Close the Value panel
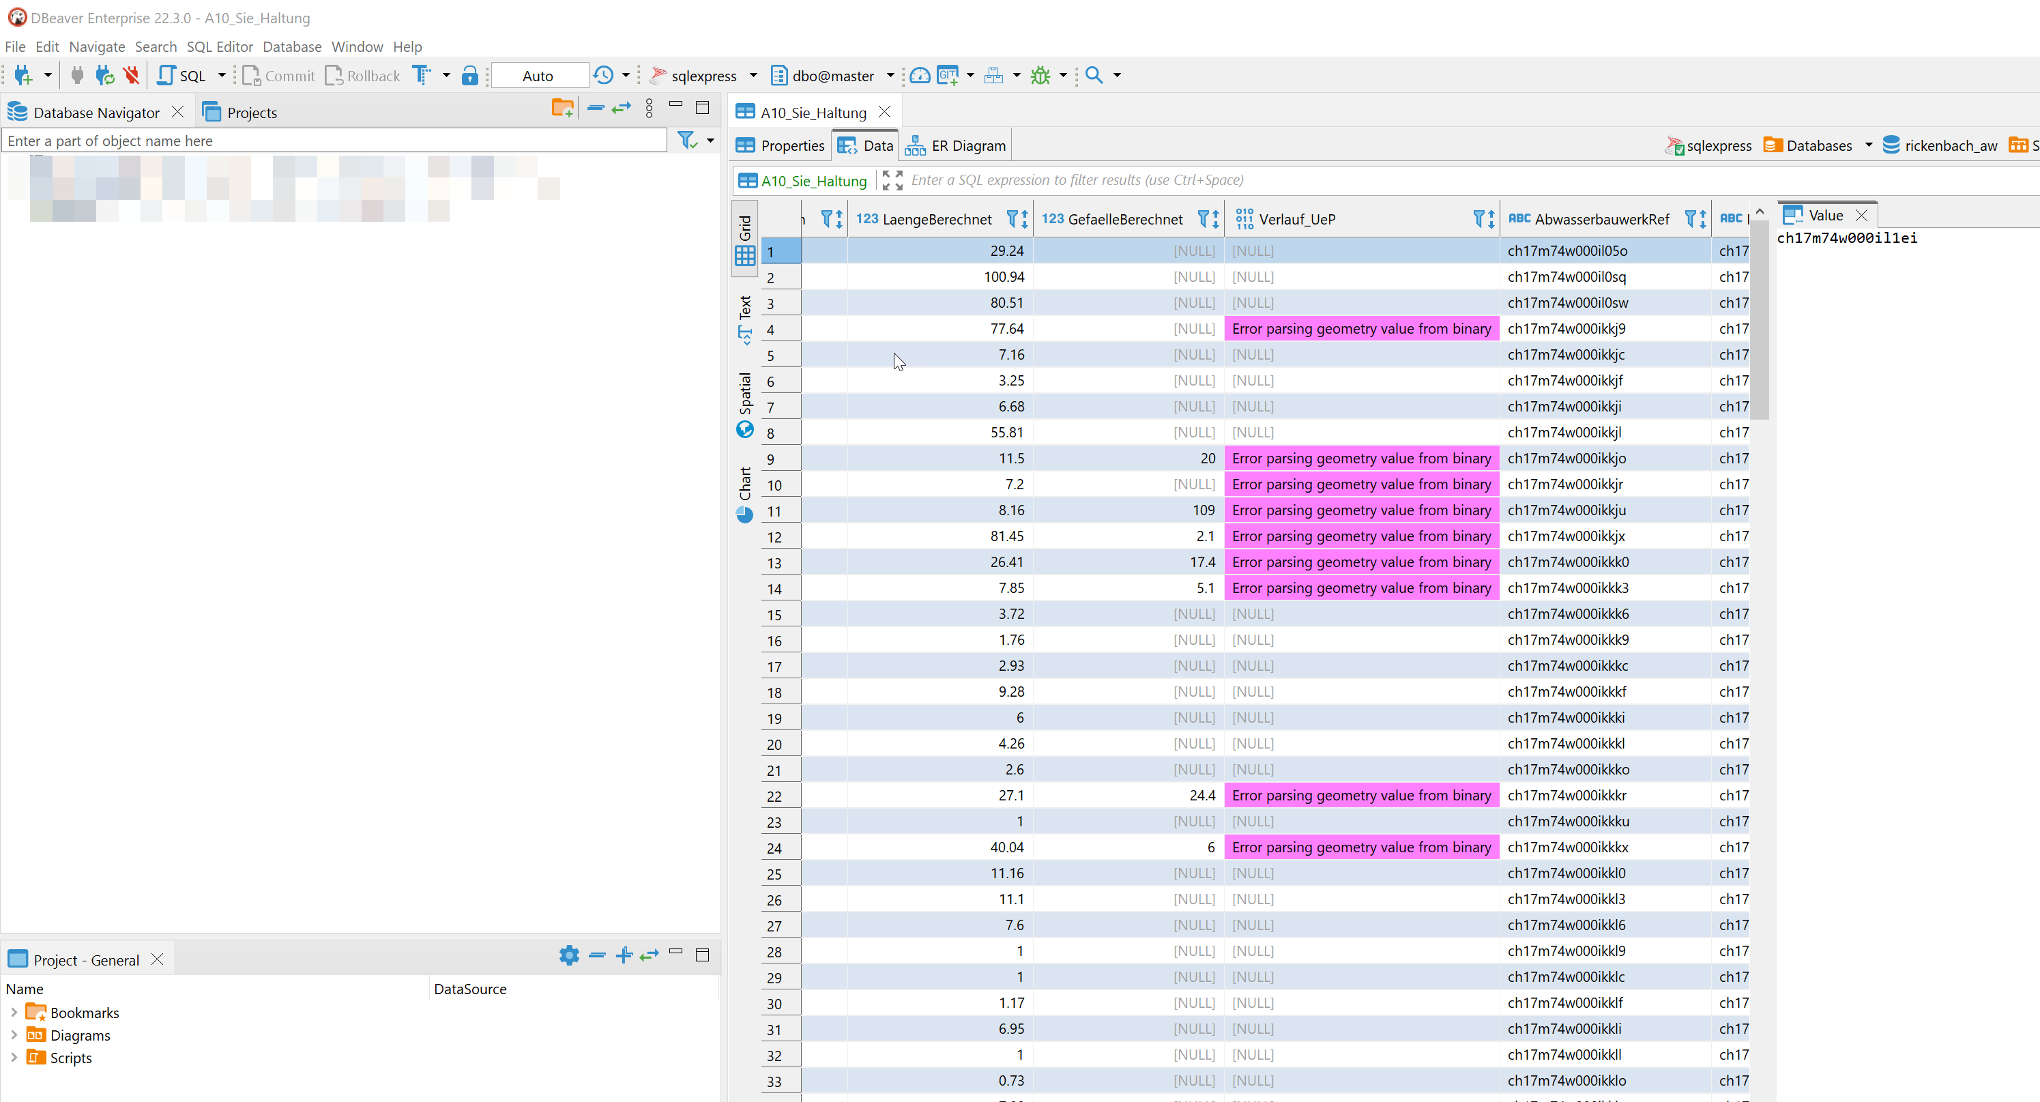The width and height of the screenshot is (2040, 1102). pos(1862,215)
